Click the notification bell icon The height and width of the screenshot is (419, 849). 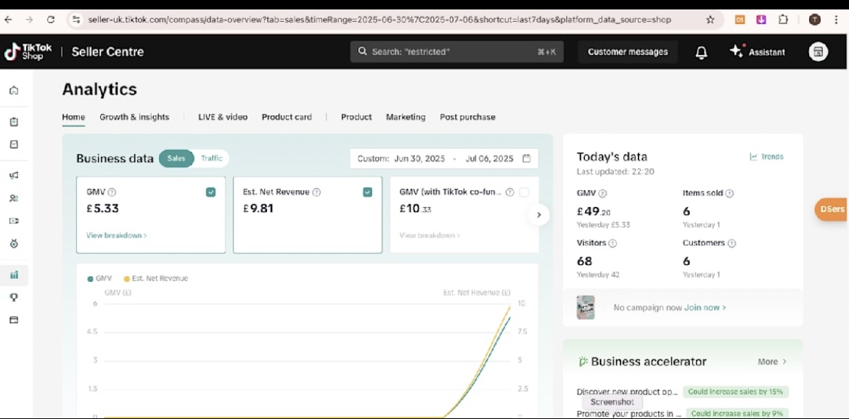pos(701,52)
